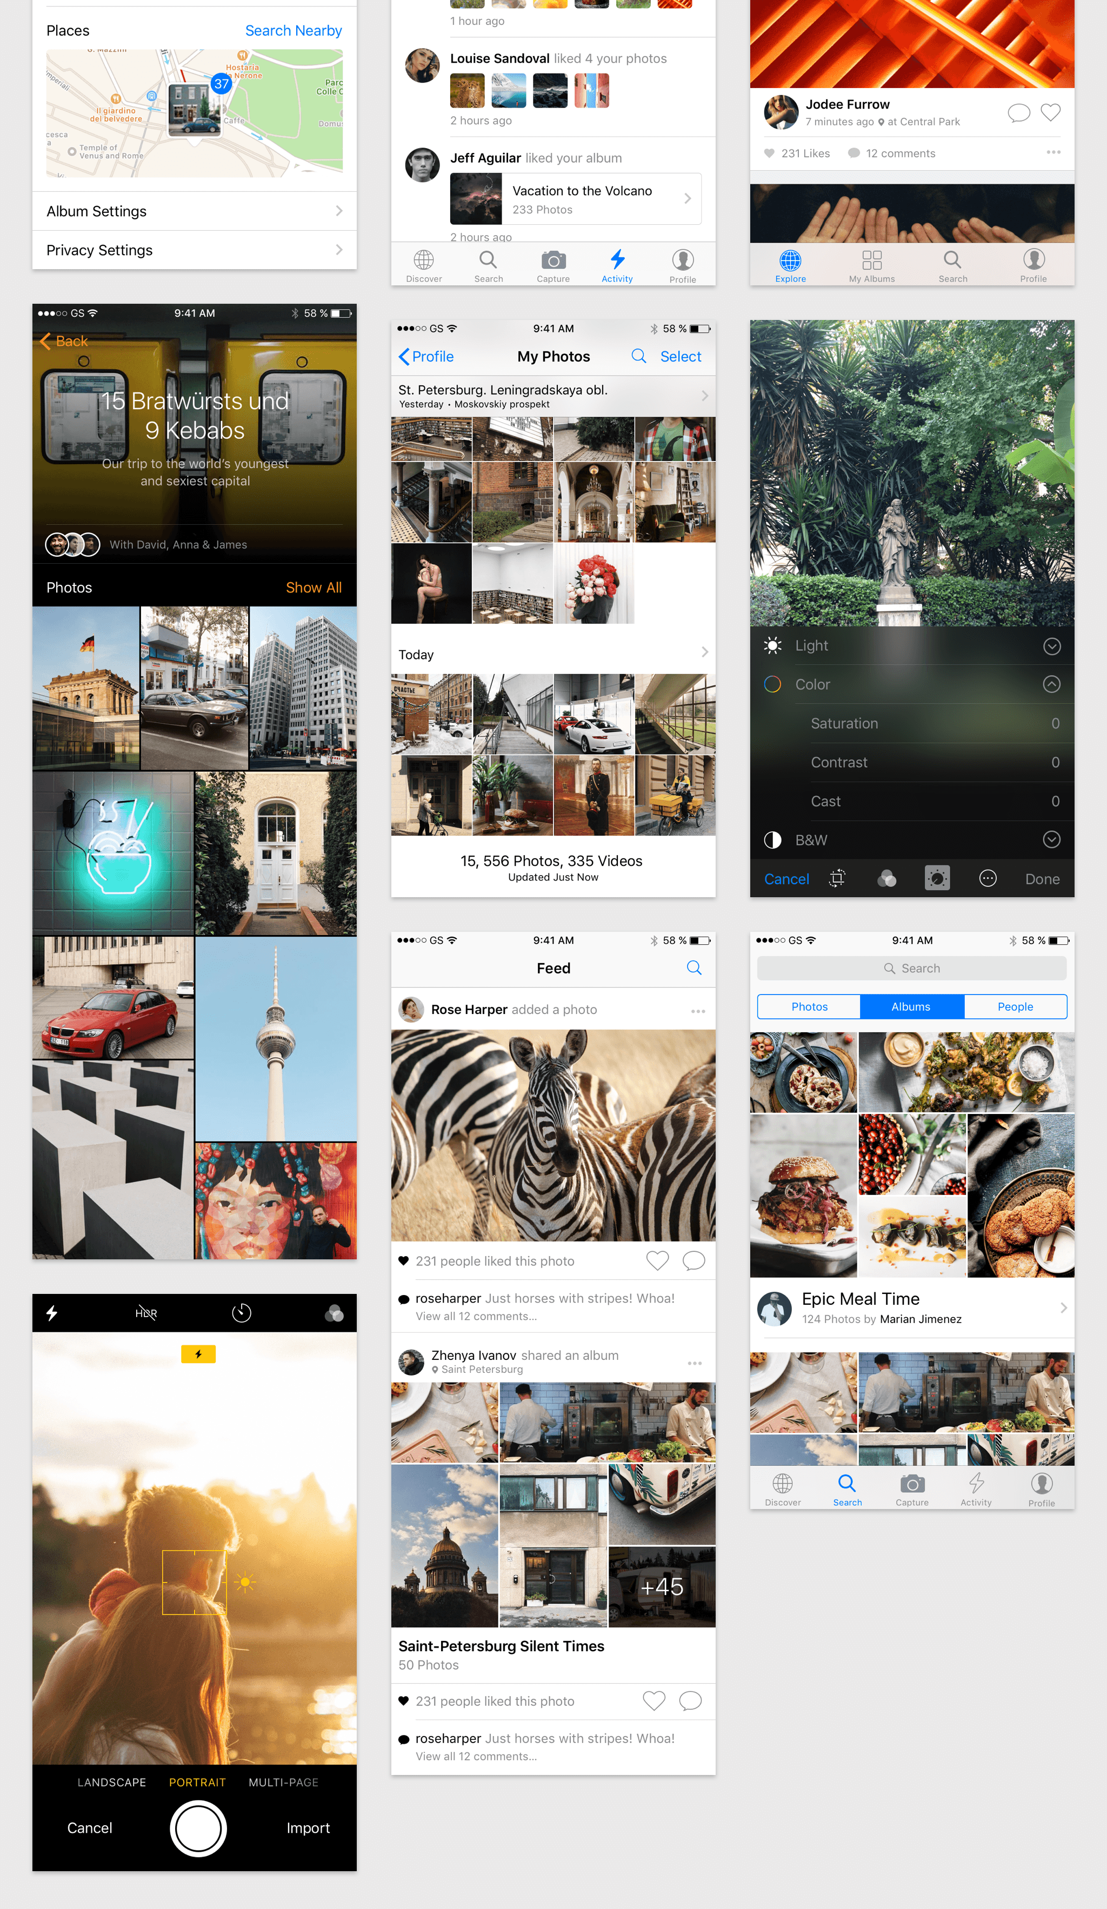Tap the flash/lightning bolt icon
Image resolution: width=1107 pixels, height=1909 pixels.
(x=54, y=1310)
